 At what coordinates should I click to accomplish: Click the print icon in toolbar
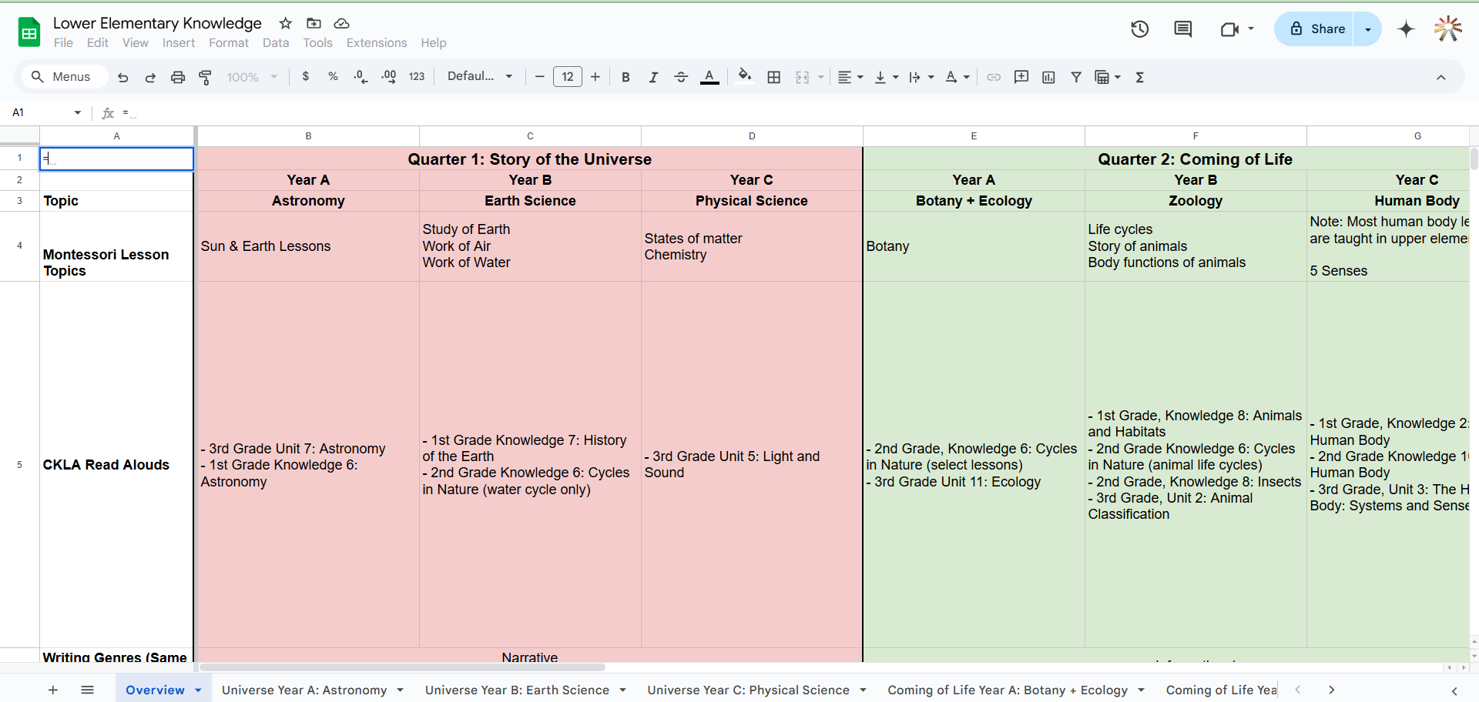[178, 77]
